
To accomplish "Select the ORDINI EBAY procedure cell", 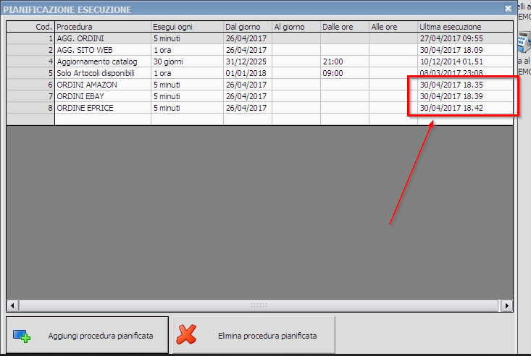I will pyautogui.click(x=103, y=96).
